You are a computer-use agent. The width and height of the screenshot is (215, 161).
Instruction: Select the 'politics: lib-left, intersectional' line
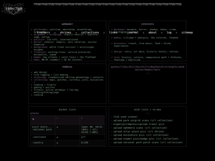[56, 40]
